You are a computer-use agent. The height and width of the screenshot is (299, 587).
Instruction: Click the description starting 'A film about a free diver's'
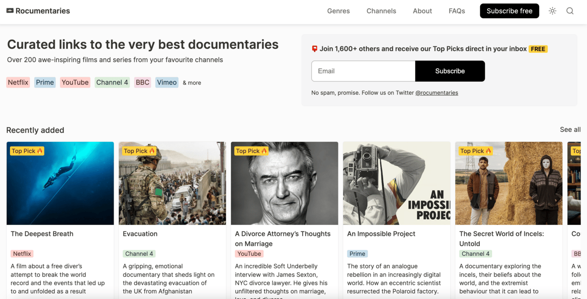tap(58, 279)
